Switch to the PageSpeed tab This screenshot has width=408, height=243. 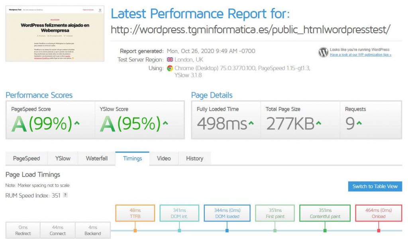[x=26, y=158]
